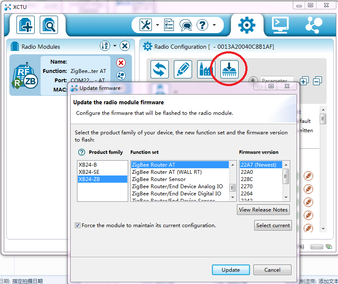This screenshot has width=338, height=284.
Task: Click the XCTU title bar logo
Action: [x=8, y=7]
